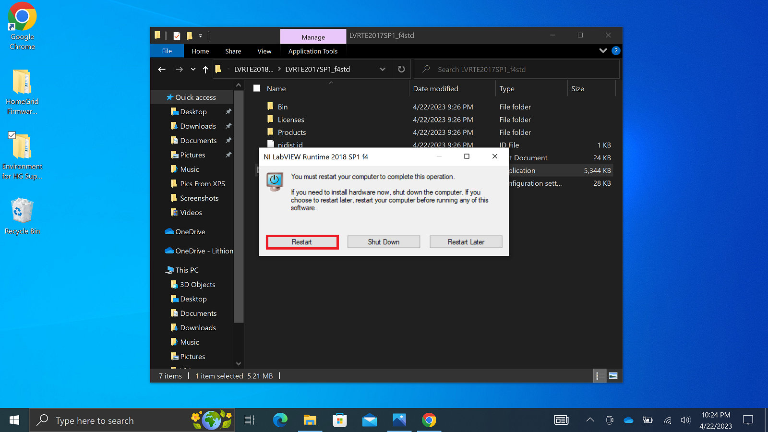Open the File menu in File Explorer
Image resolution: width=768 pixels, height=432 pixels.
tap(167, 51)
